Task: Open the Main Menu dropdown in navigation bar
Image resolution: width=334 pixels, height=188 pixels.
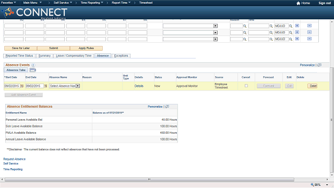Action: (32, 3)
